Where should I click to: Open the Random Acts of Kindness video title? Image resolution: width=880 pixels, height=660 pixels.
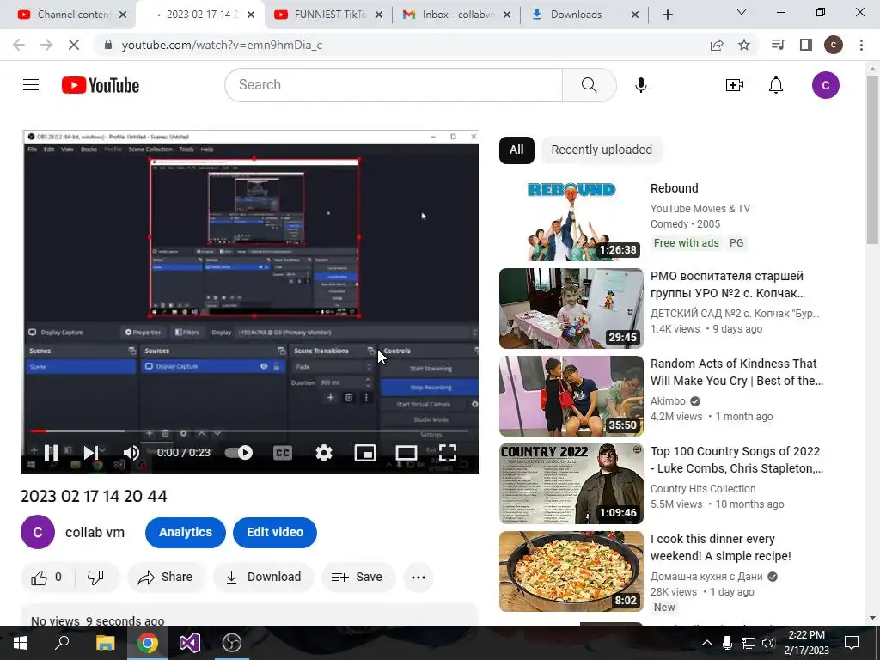(736, 372)
